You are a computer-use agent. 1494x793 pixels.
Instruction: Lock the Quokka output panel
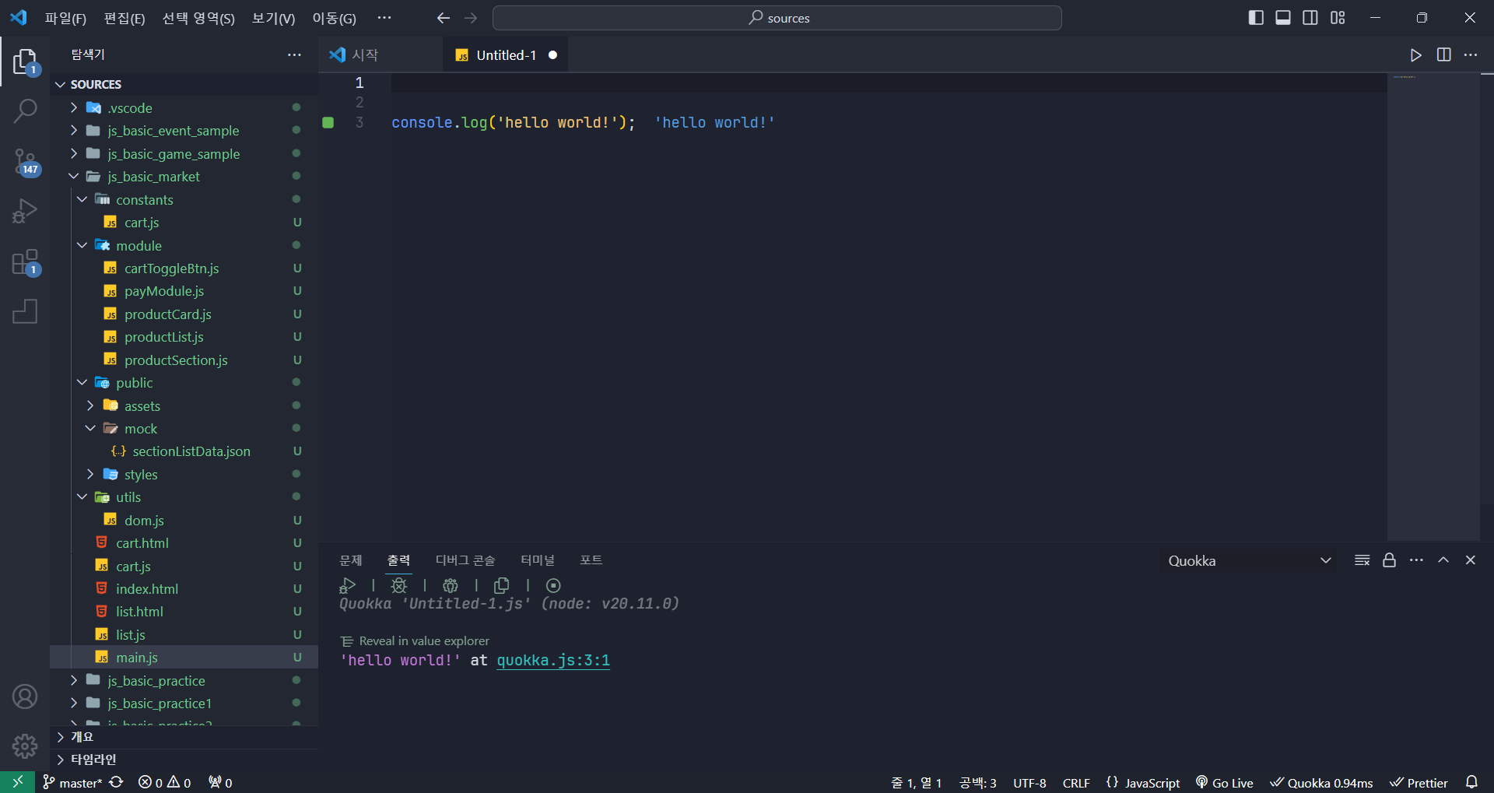pyautogui.click(x=1390, y=560)
